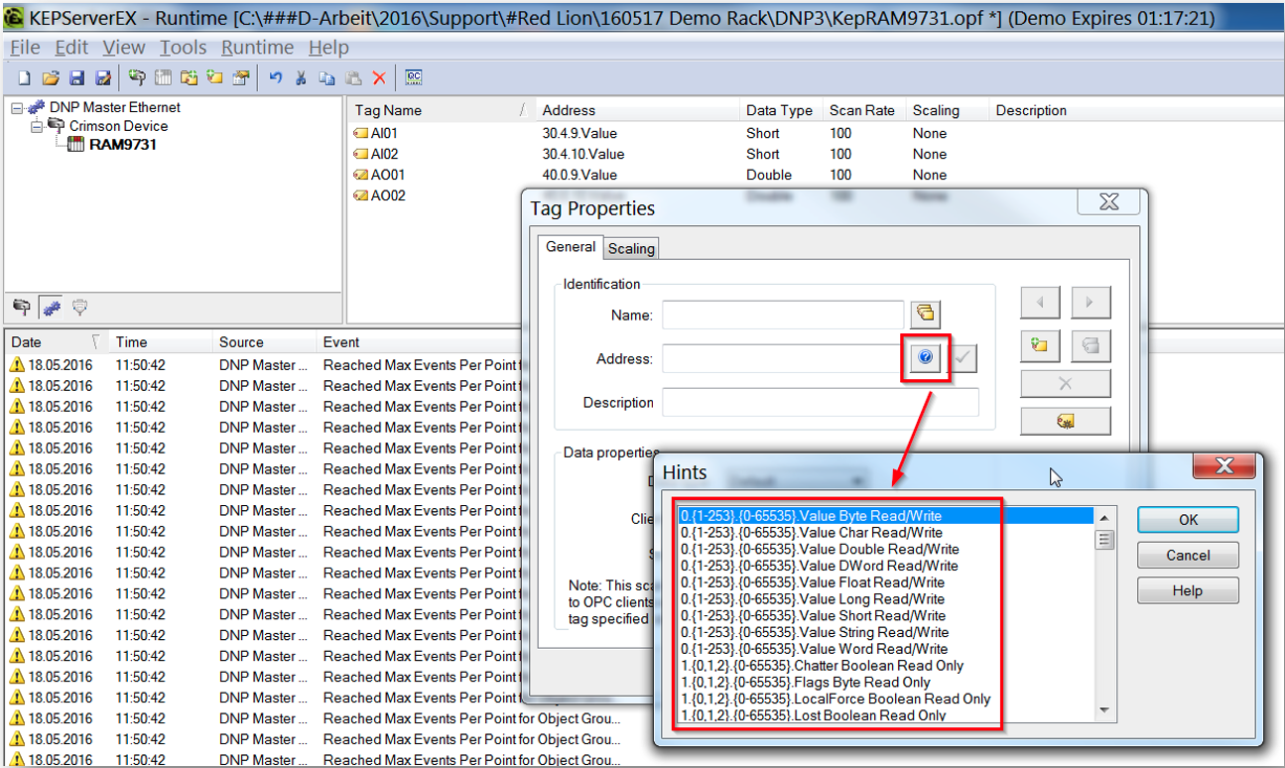Select the General tab in Tag Properties
The height and width of the screenshot is (768, 1285).
click(571, 246)
